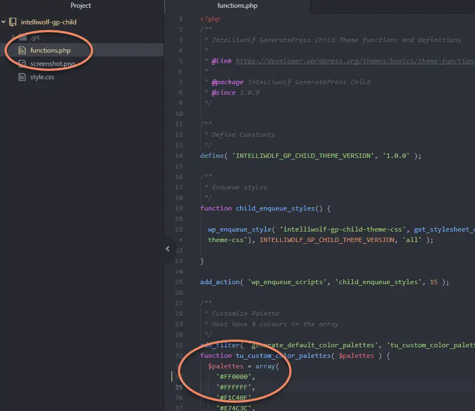
Task: Click the '#F1C40F' color string
Action: pos(233,398)
